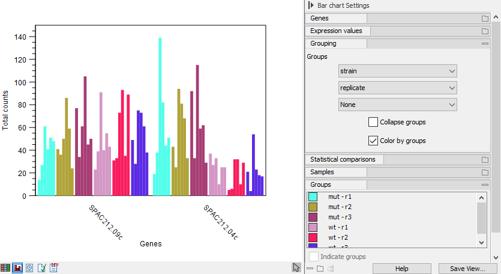501x274 pixels.
Task: Collapse the Bar chart Settings side panel
Action: point(311,5)
